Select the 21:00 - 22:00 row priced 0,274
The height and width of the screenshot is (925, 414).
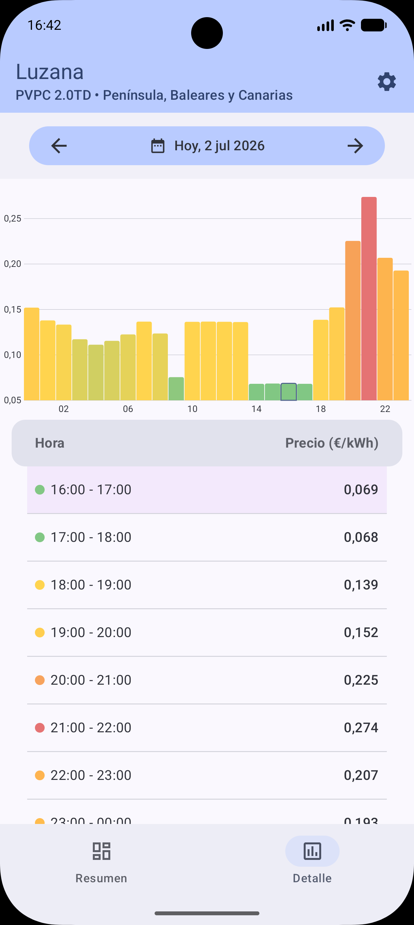click(x=207, y=727)
